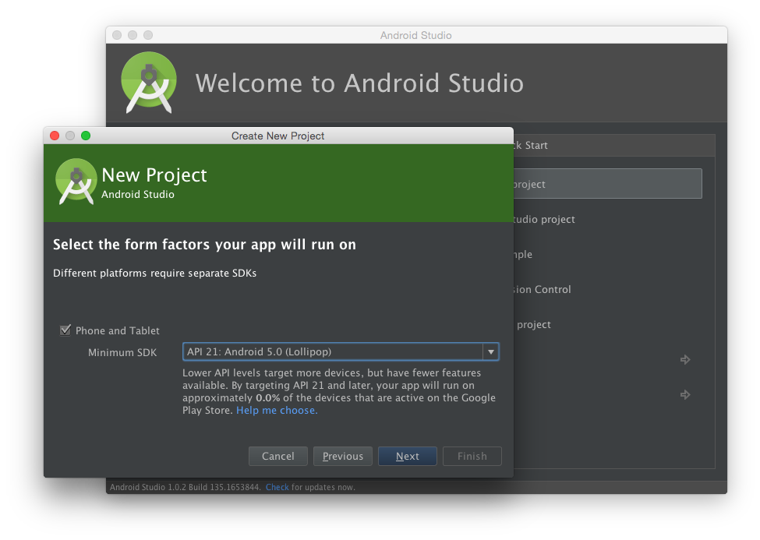Click 'Select the form factors your app will run on'
The image size is (760, 540).
tap(204, 245)
